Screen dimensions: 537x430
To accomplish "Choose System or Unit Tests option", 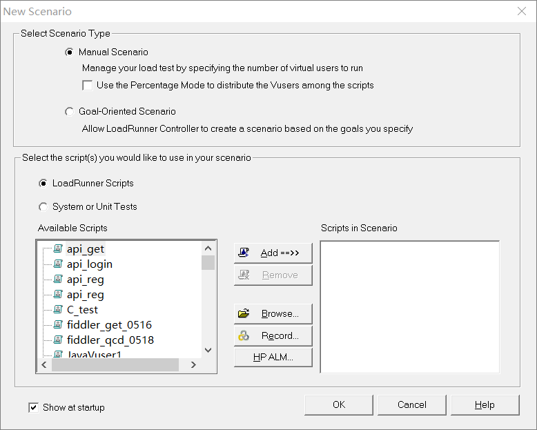I will pos(43,207).
